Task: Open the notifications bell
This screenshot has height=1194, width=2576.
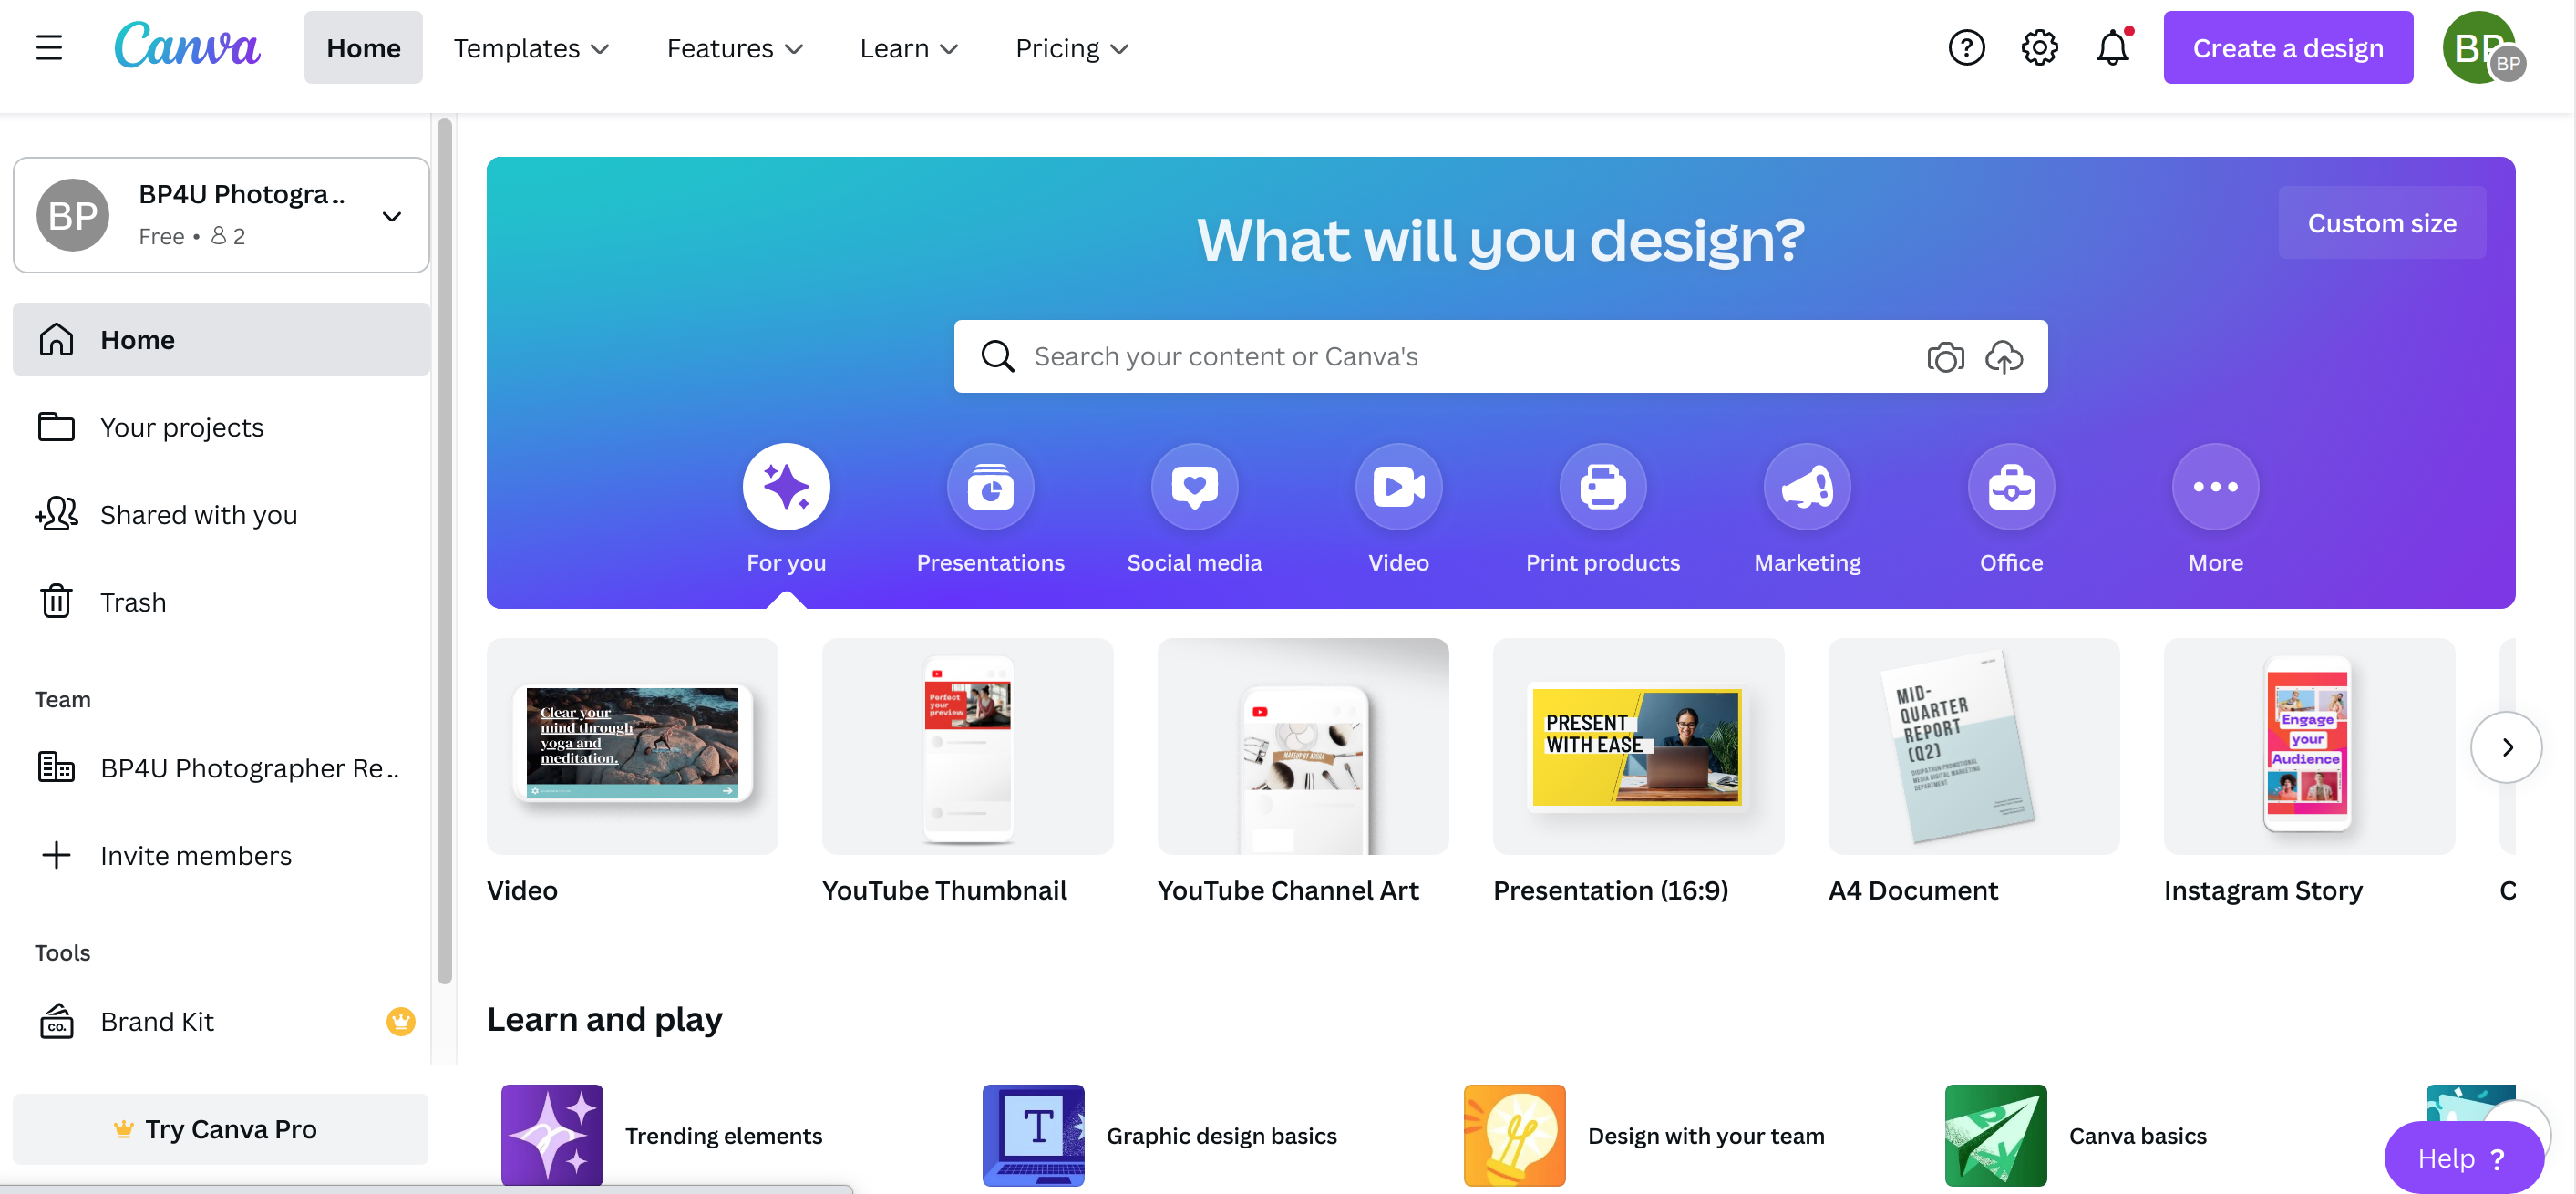Action: (2112, 47)
